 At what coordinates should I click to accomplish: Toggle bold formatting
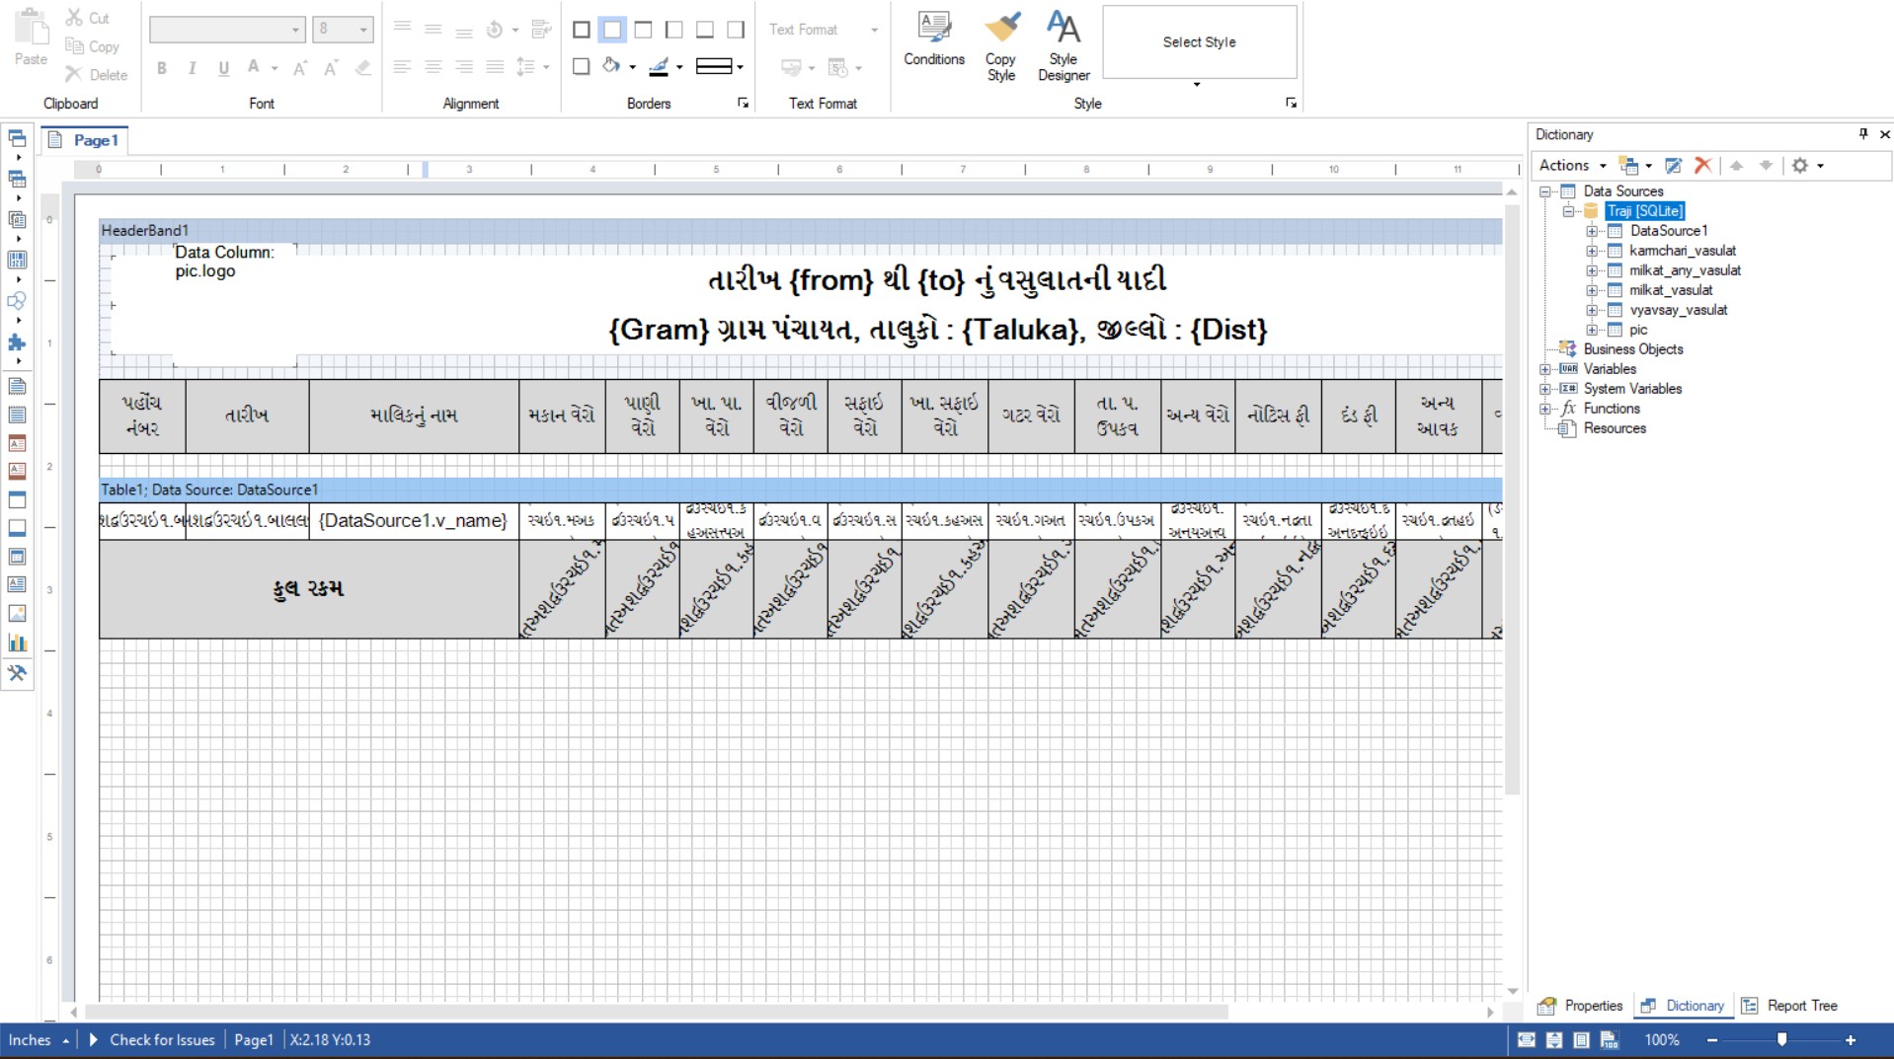(162, 68)
